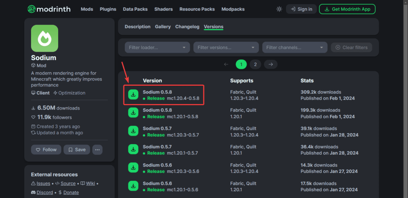Open the three-dot more options menu

tap(97, 150)
